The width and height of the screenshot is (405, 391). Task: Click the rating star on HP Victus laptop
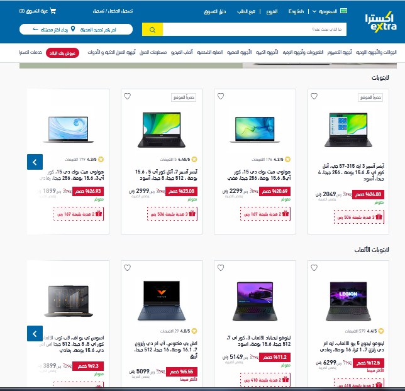tap(194, 331)
